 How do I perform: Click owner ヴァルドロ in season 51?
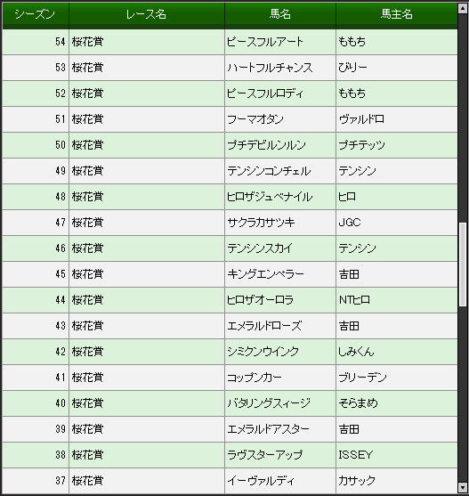[x=361, y=119]
